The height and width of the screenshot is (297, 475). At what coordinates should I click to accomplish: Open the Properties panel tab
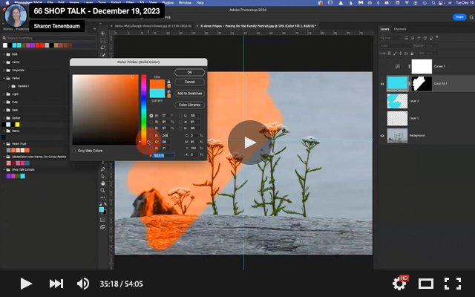click(x=22, y=29)
